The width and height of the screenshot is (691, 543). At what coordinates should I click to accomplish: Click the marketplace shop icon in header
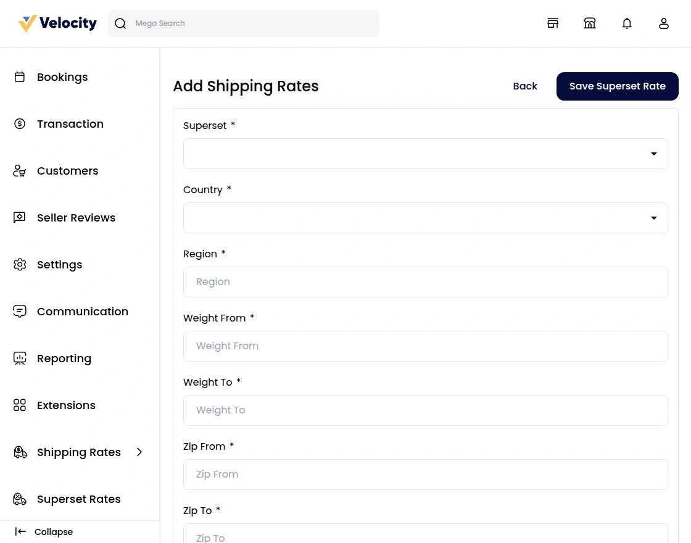point(590,23)
